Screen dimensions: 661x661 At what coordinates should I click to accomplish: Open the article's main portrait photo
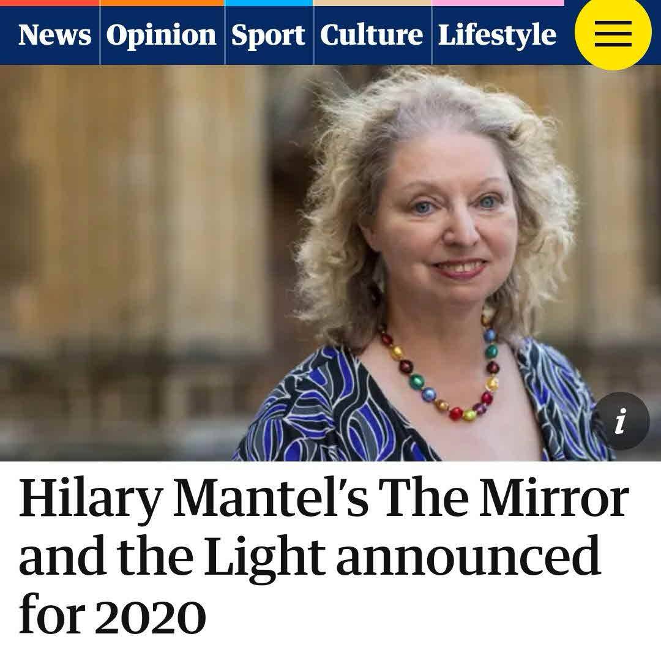[x=330, y=263]
